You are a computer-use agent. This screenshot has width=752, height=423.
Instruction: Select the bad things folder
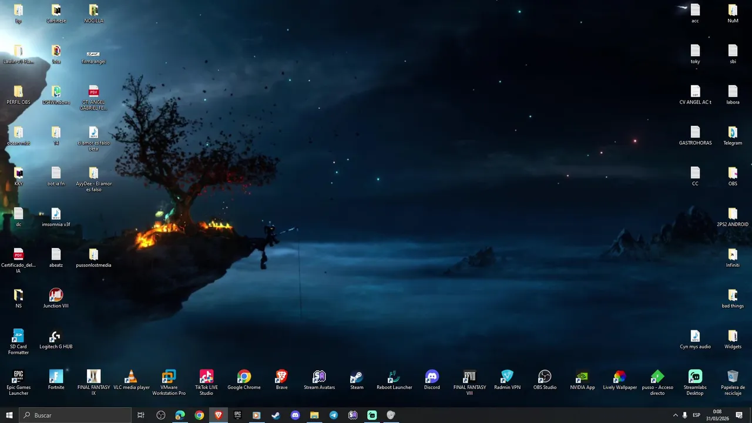733,298
